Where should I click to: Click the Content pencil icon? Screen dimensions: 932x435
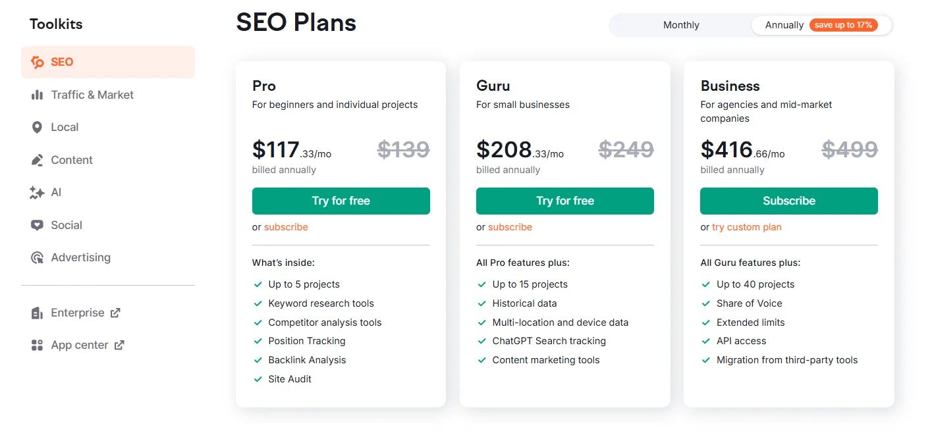[x=38, y=160]
